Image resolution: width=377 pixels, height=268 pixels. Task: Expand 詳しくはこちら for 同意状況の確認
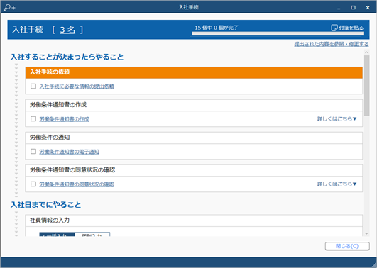pyautogui.click(x=337, y=184)
